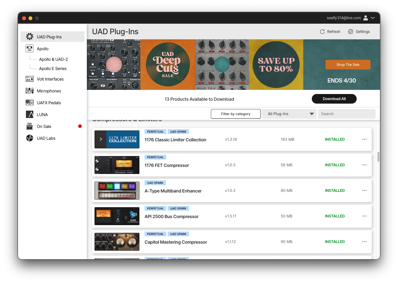Click the API 2500 Bus Compressor title

coord(171,216)
